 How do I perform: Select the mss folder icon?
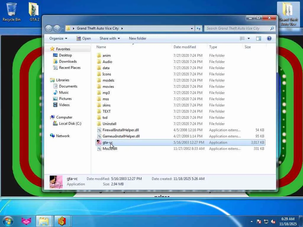click(99, 99)
